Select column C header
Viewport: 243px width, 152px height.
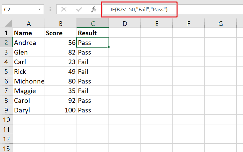tap(93, 24)
